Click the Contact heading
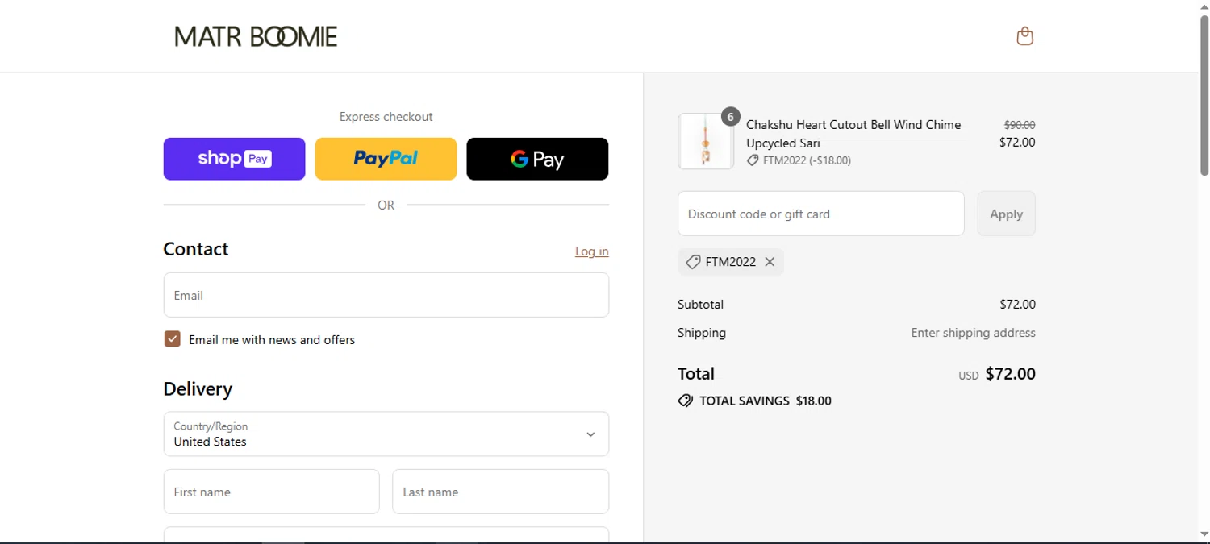This screenshot has width=1210, height=544. (196, 249)
